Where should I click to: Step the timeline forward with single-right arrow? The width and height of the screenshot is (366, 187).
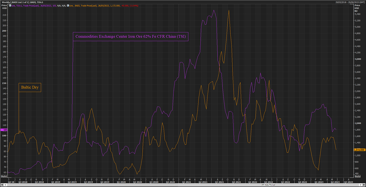(x=360, y=185)
